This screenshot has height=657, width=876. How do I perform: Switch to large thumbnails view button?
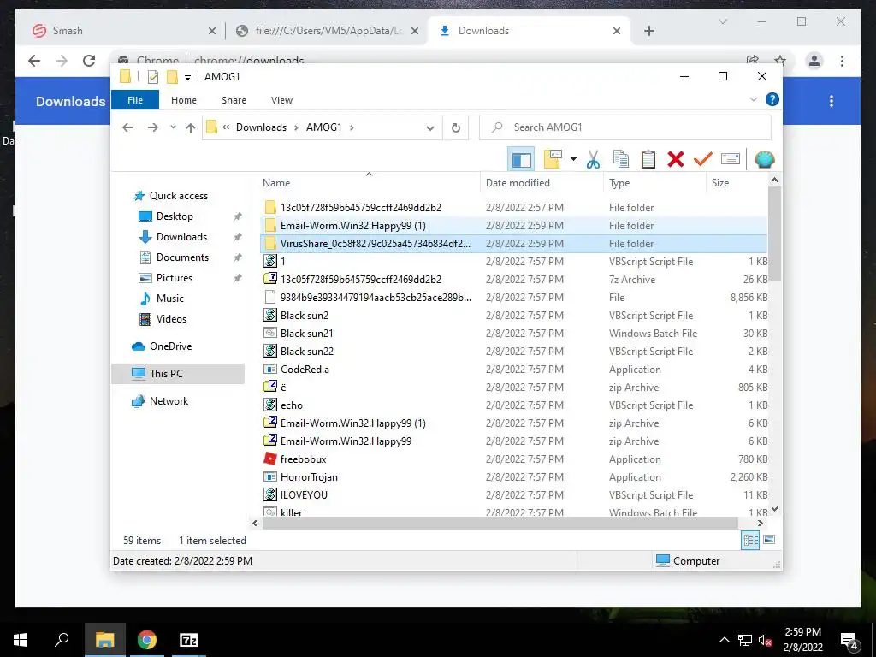769,540
